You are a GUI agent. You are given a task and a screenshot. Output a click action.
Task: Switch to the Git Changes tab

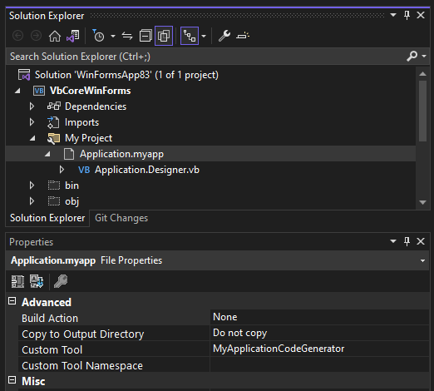[121, 218]
